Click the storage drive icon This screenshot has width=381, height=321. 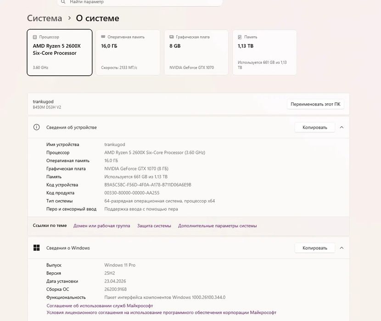[240, 37]
